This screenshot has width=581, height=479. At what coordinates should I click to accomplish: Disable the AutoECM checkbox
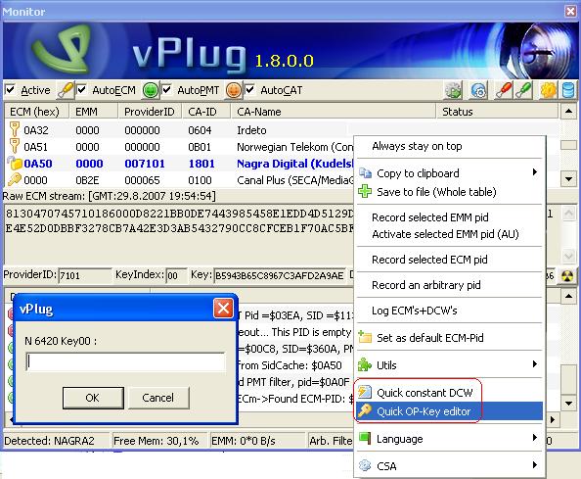pyautogui.click(x=81, y=90)
